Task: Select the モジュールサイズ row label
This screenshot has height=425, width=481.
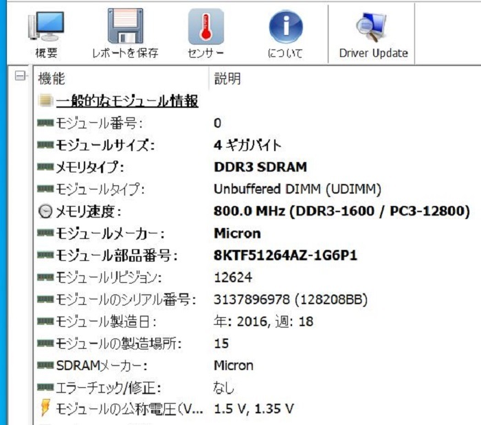Action: click(105, 146)
